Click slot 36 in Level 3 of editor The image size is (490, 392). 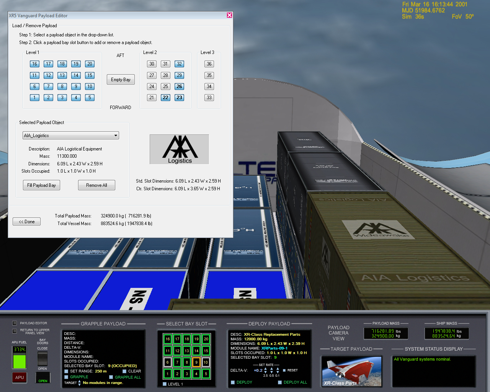click(x=209, y=64)
